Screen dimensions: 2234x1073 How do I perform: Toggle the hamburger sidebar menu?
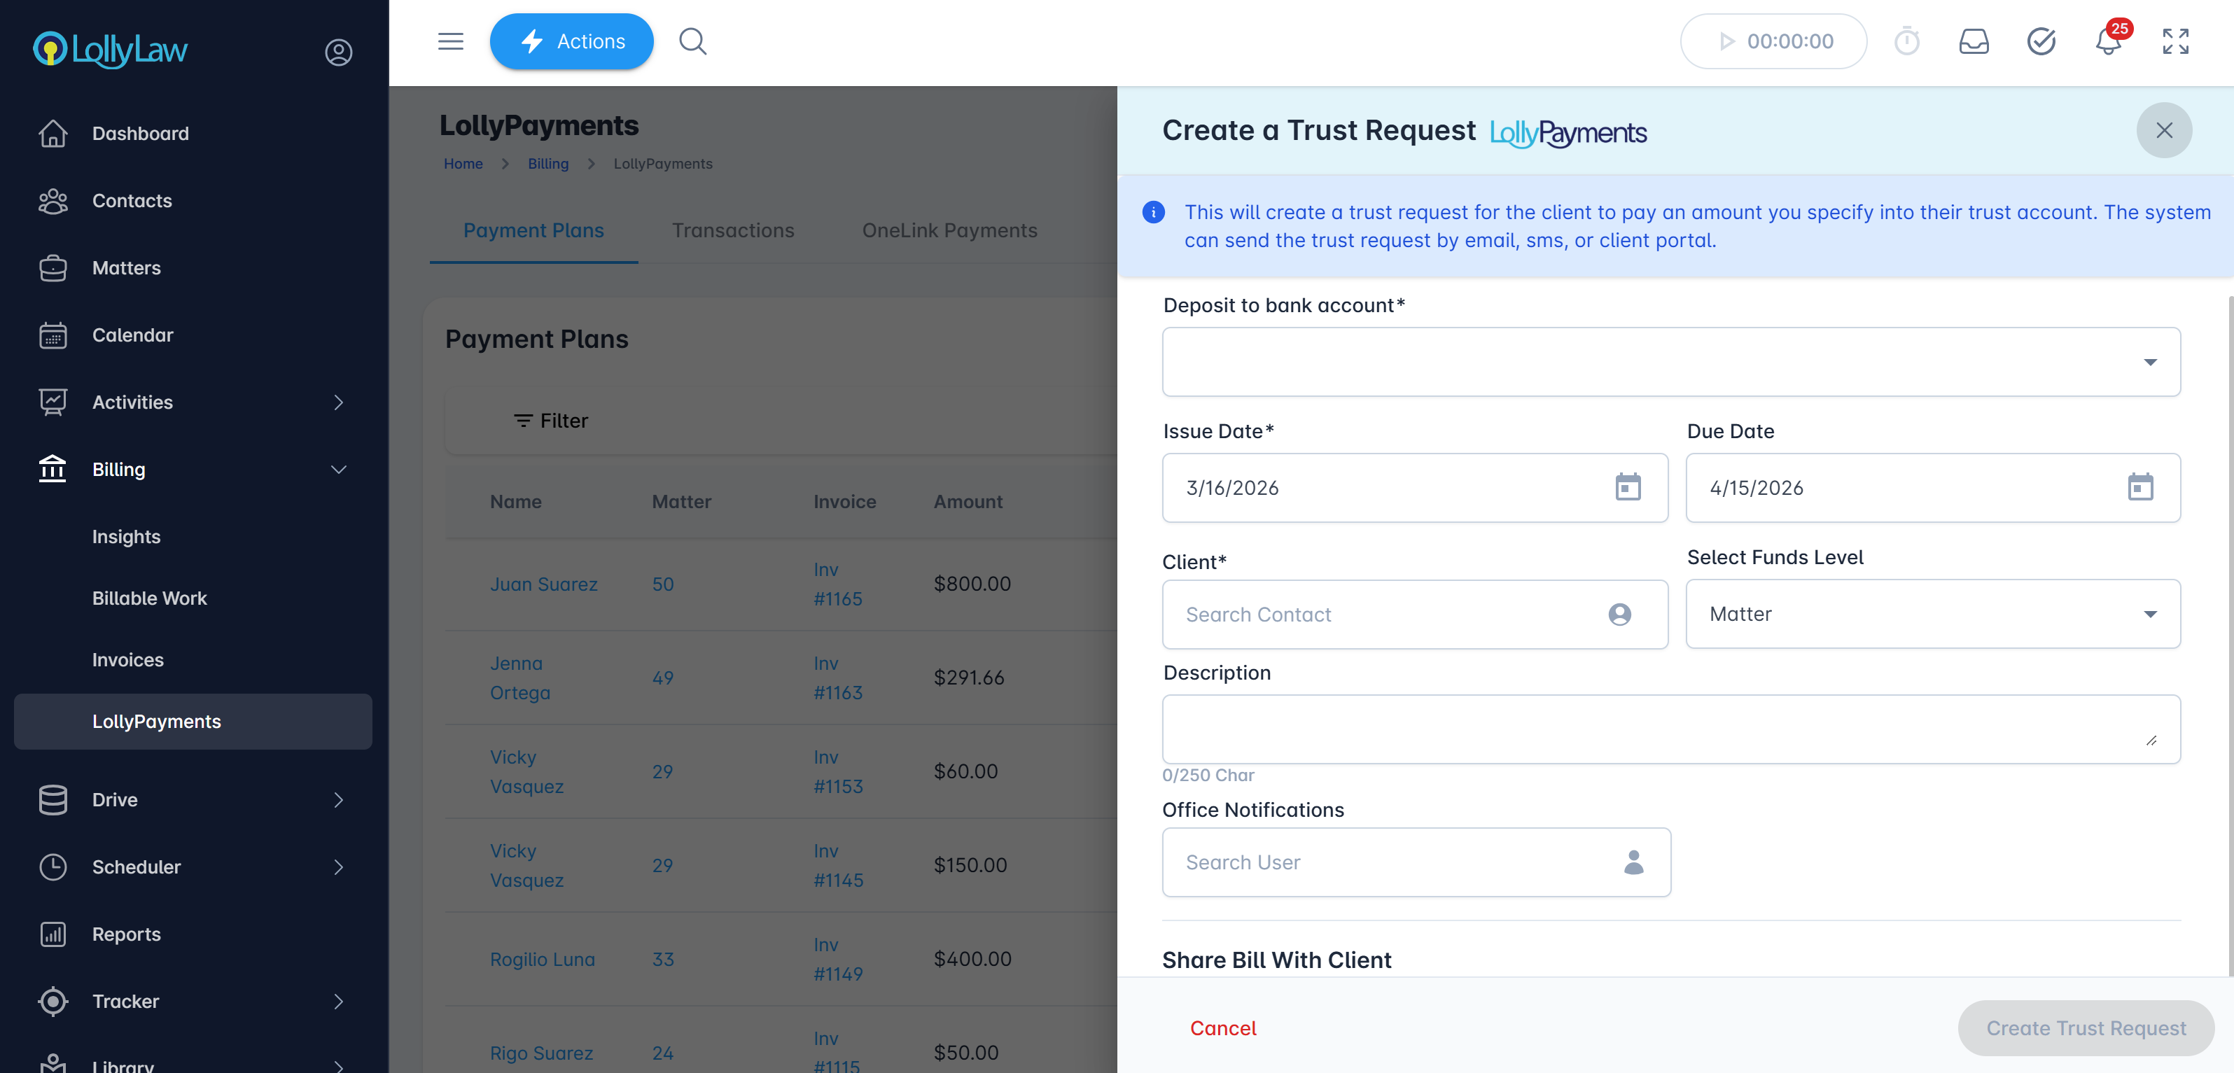tap(450, 41)
